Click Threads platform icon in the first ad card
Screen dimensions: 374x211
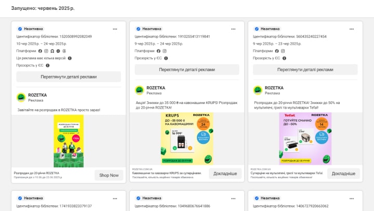tap(64, 51)
